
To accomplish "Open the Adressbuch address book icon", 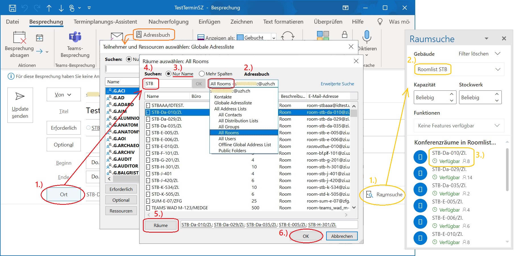I will (x=139, y=35).
